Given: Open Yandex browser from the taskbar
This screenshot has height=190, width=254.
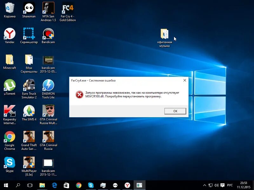Looking at the screenshot, I should [x=128, y=185].
